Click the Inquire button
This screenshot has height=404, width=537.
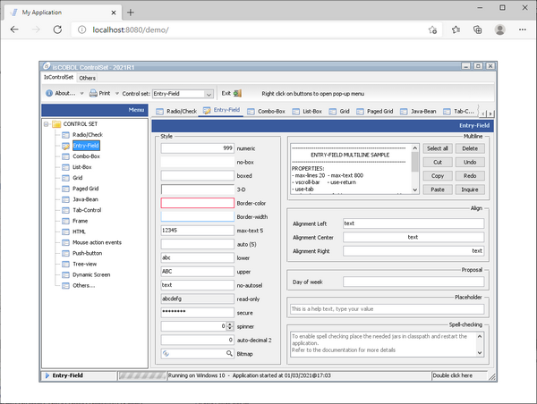[x=470, y=189]
